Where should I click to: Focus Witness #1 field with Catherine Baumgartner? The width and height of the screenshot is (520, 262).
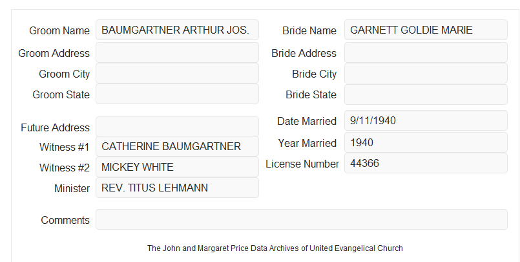[177, 146]
